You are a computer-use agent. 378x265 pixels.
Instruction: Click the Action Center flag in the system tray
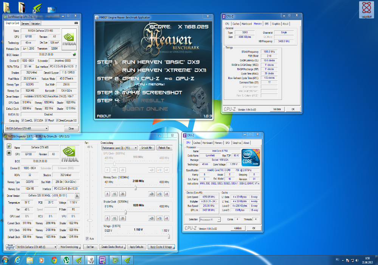[347, 260]
